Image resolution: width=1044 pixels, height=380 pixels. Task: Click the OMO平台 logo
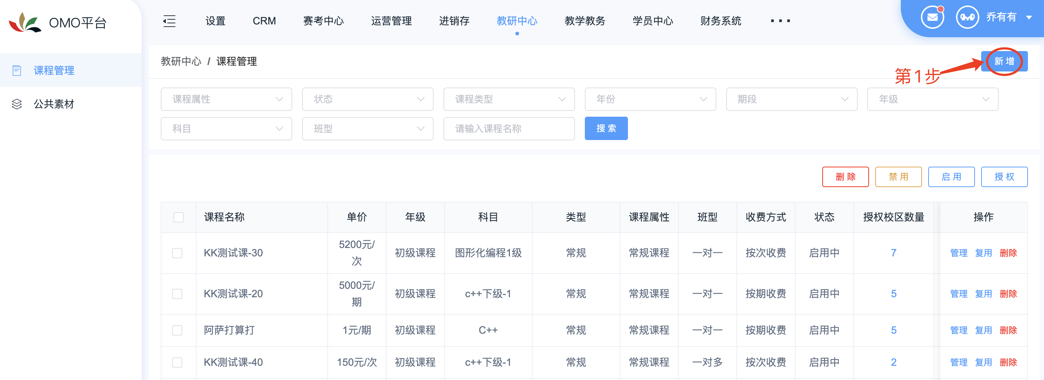pyautogui.click(x=58, y=22)
